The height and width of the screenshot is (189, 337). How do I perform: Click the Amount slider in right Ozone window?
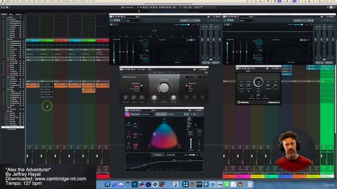click(299, 25)
